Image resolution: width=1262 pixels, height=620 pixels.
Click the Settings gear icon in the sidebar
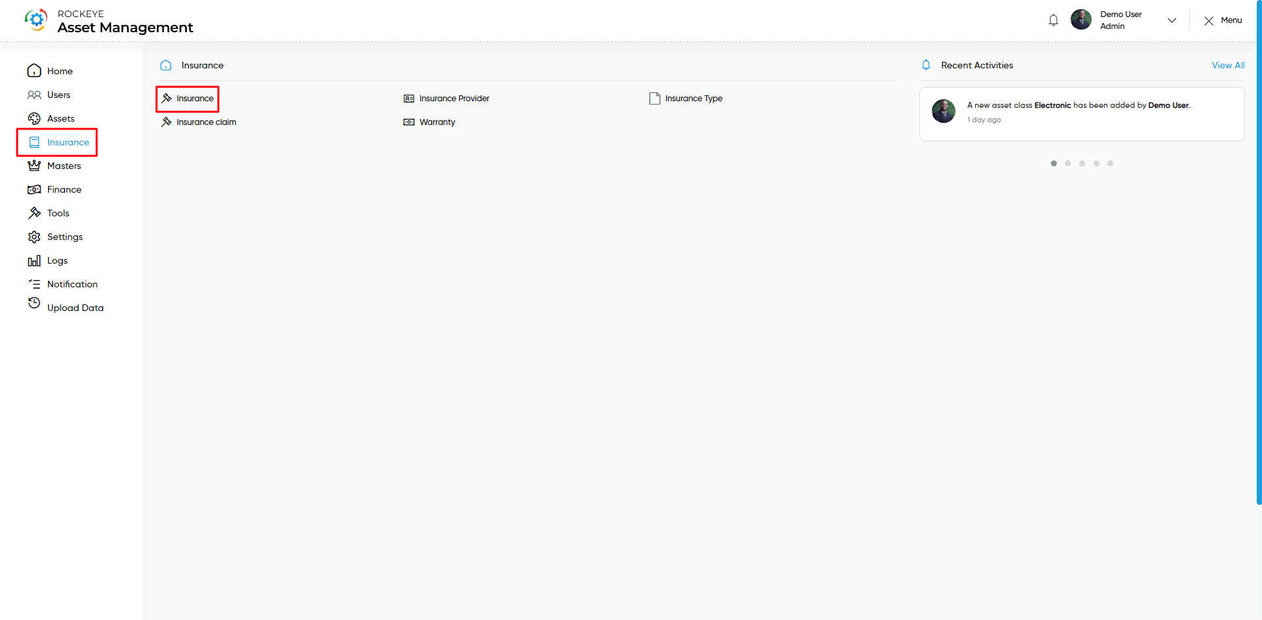34,237
